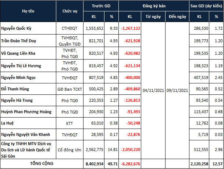The width and height of the screenshot is (224, 169).
Task: Click the 'Trước GD' header
Action: (x=101, y=6)
